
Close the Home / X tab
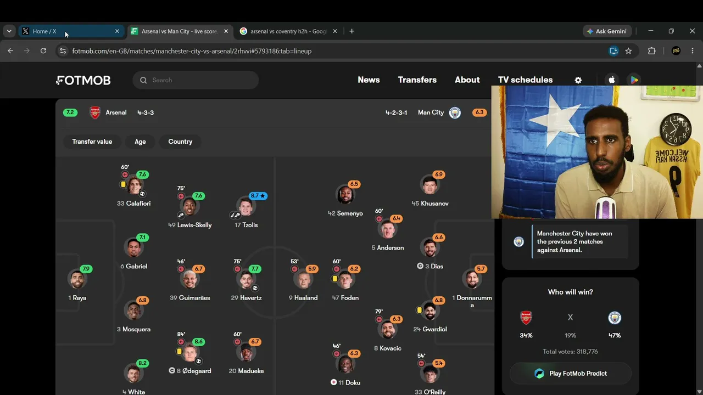click(117, 31)
